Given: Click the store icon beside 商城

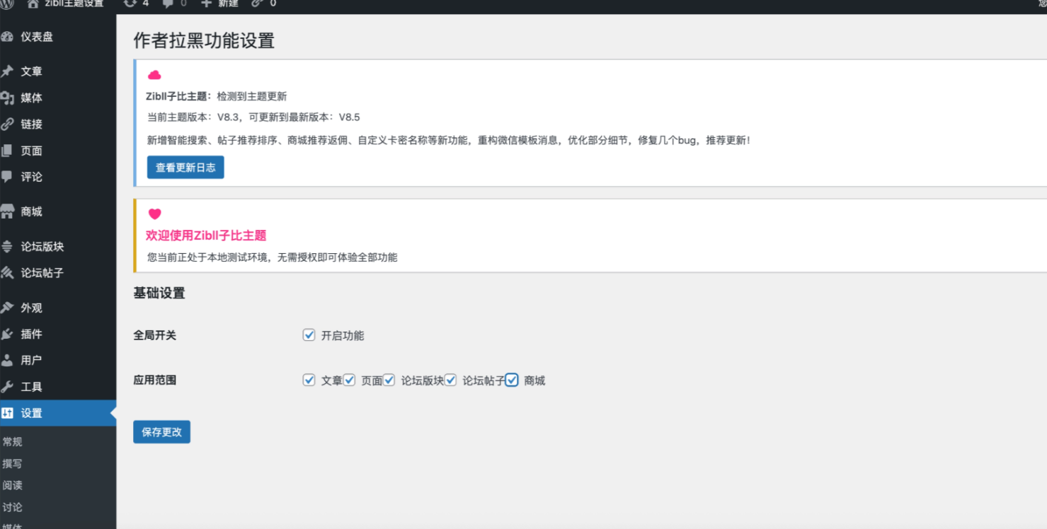Looking at the screenshot, I should tap(7, 211).
